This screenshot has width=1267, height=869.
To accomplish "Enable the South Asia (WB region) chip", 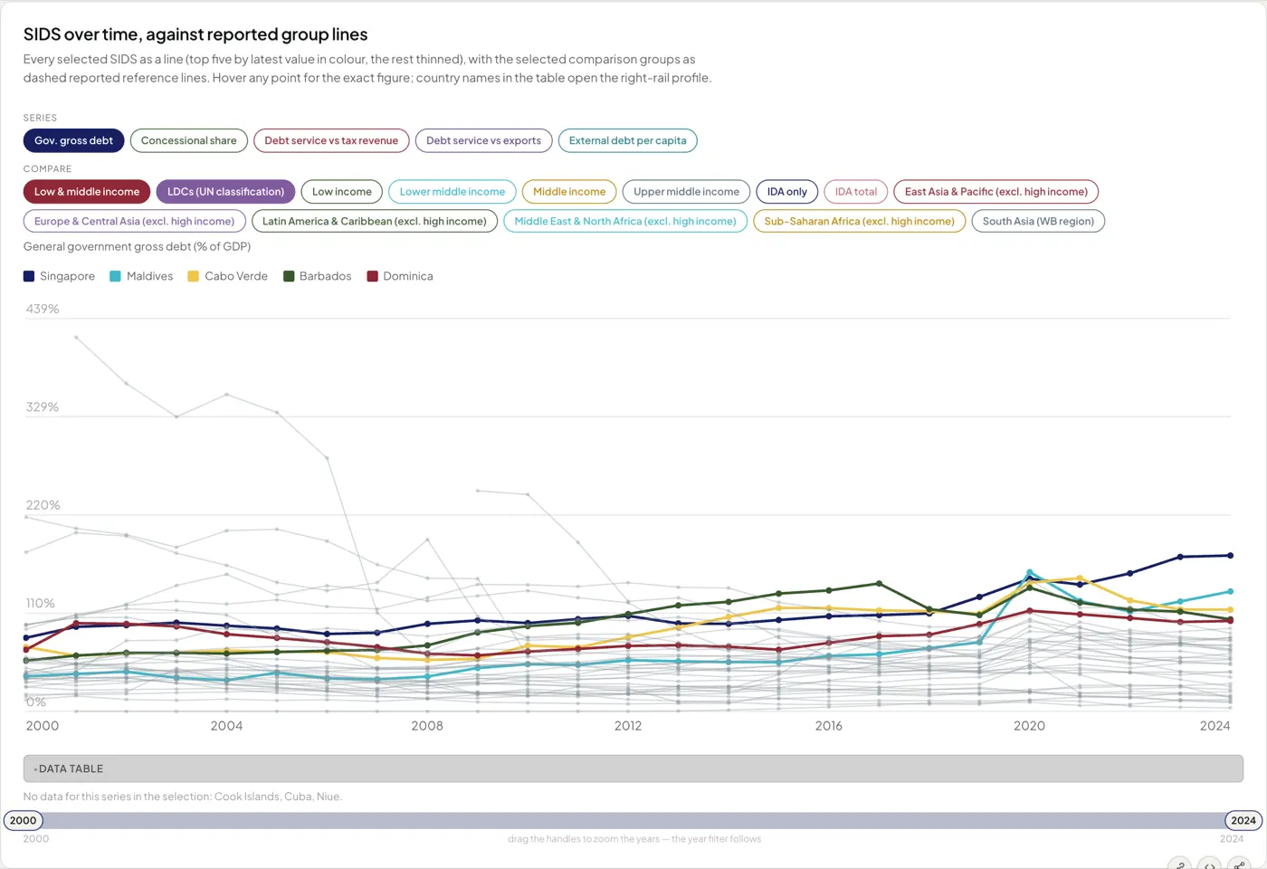I will pyautogui.click(x=1039, y=221).
